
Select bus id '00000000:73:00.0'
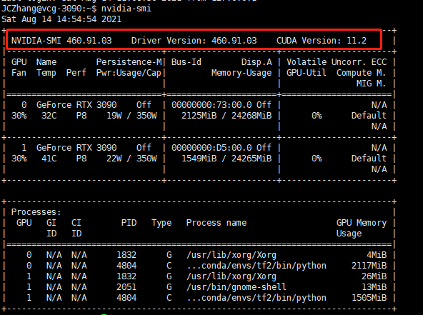[211, 105]
